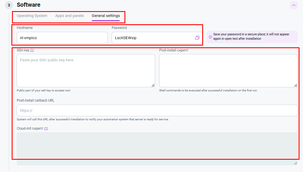303x172 pixels.
Task: Focus the Post-install script text area
Action: (228, 71)
